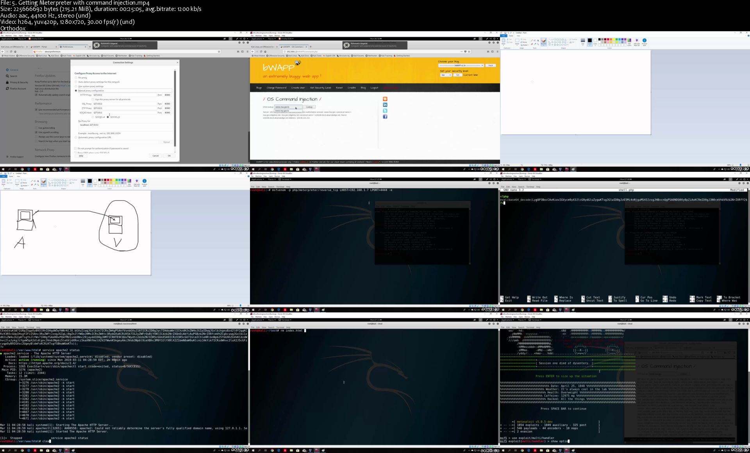Click the Twitter icon on the bWAPP page

[385, 111]
